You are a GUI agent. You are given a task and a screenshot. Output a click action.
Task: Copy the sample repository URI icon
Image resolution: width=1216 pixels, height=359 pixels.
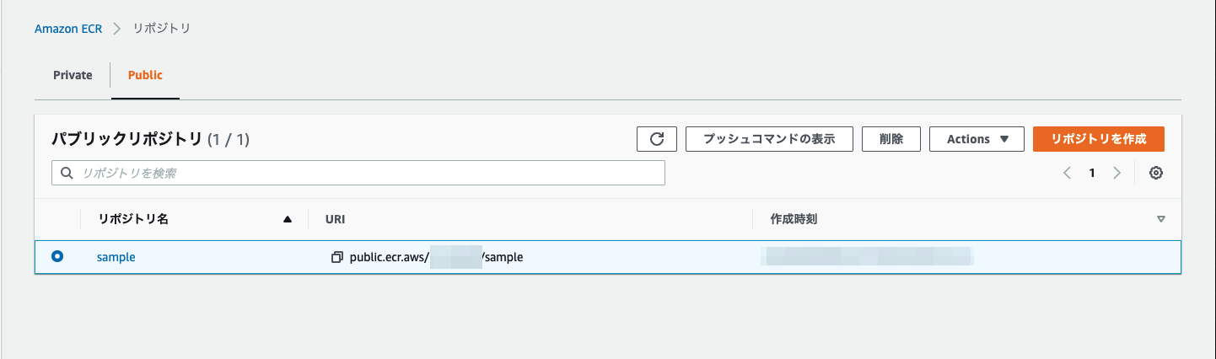(337, 257)
